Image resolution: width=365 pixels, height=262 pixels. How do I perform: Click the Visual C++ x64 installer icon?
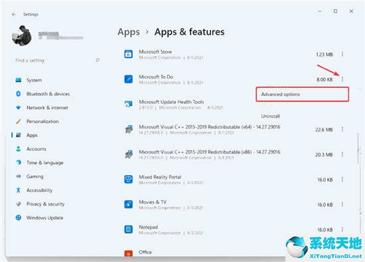point(129,129)
